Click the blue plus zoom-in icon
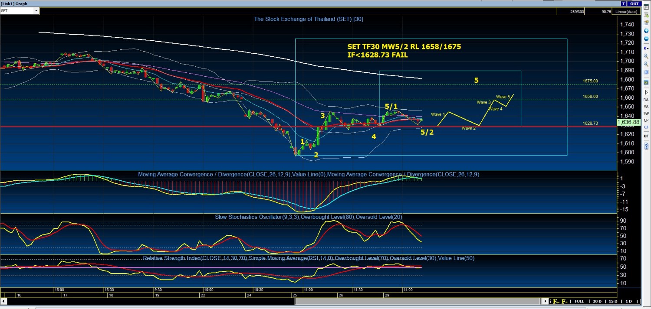This screenshot has width=651, height=309. click(646, 31)
